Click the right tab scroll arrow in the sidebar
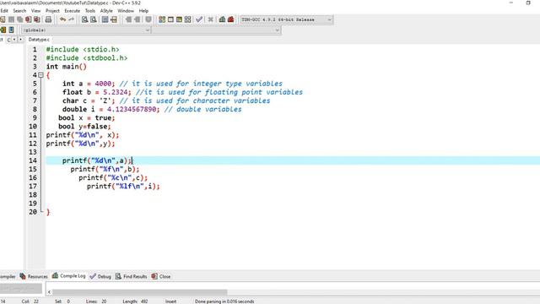This screenshot has width=540, height=304. click(20, 40)
